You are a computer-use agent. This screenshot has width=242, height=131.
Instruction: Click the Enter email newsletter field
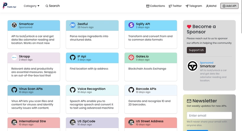pyautogui.click(x=209, y=115)
